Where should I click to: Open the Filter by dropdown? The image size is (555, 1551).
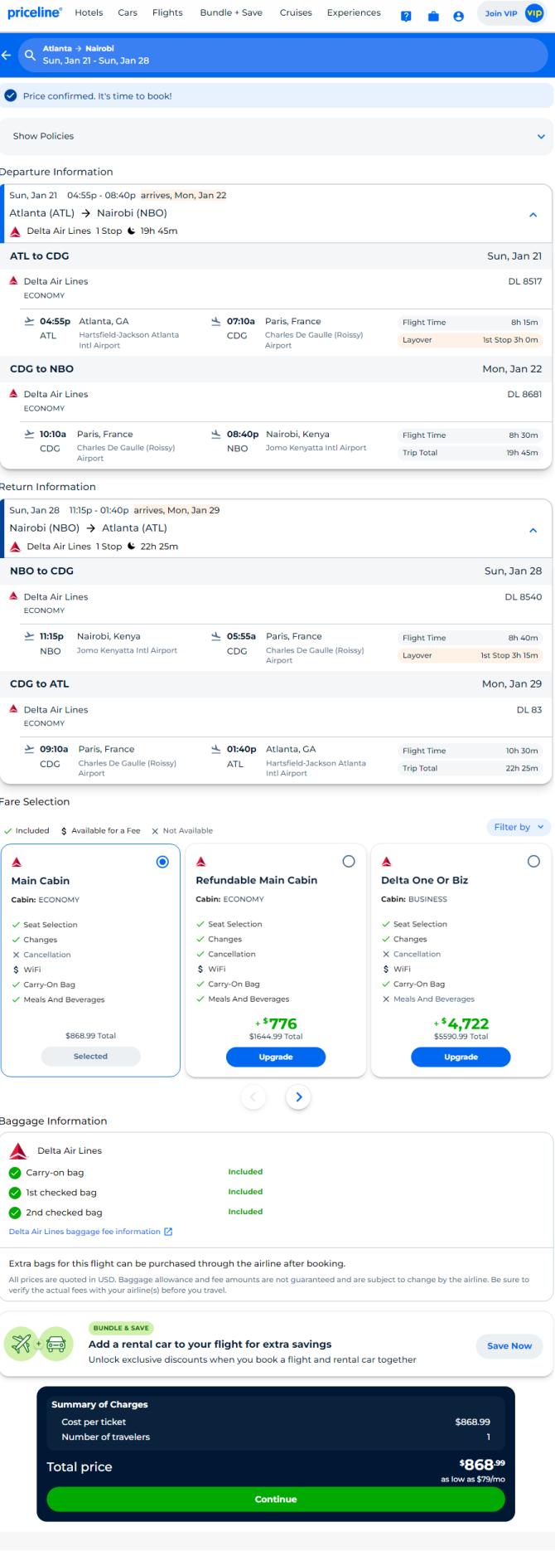519,827
